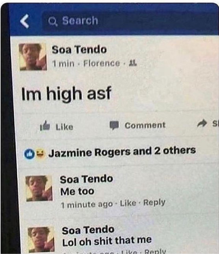Open the blue like reaction icon
Viewport: 219px width, 254px height.
29,154
